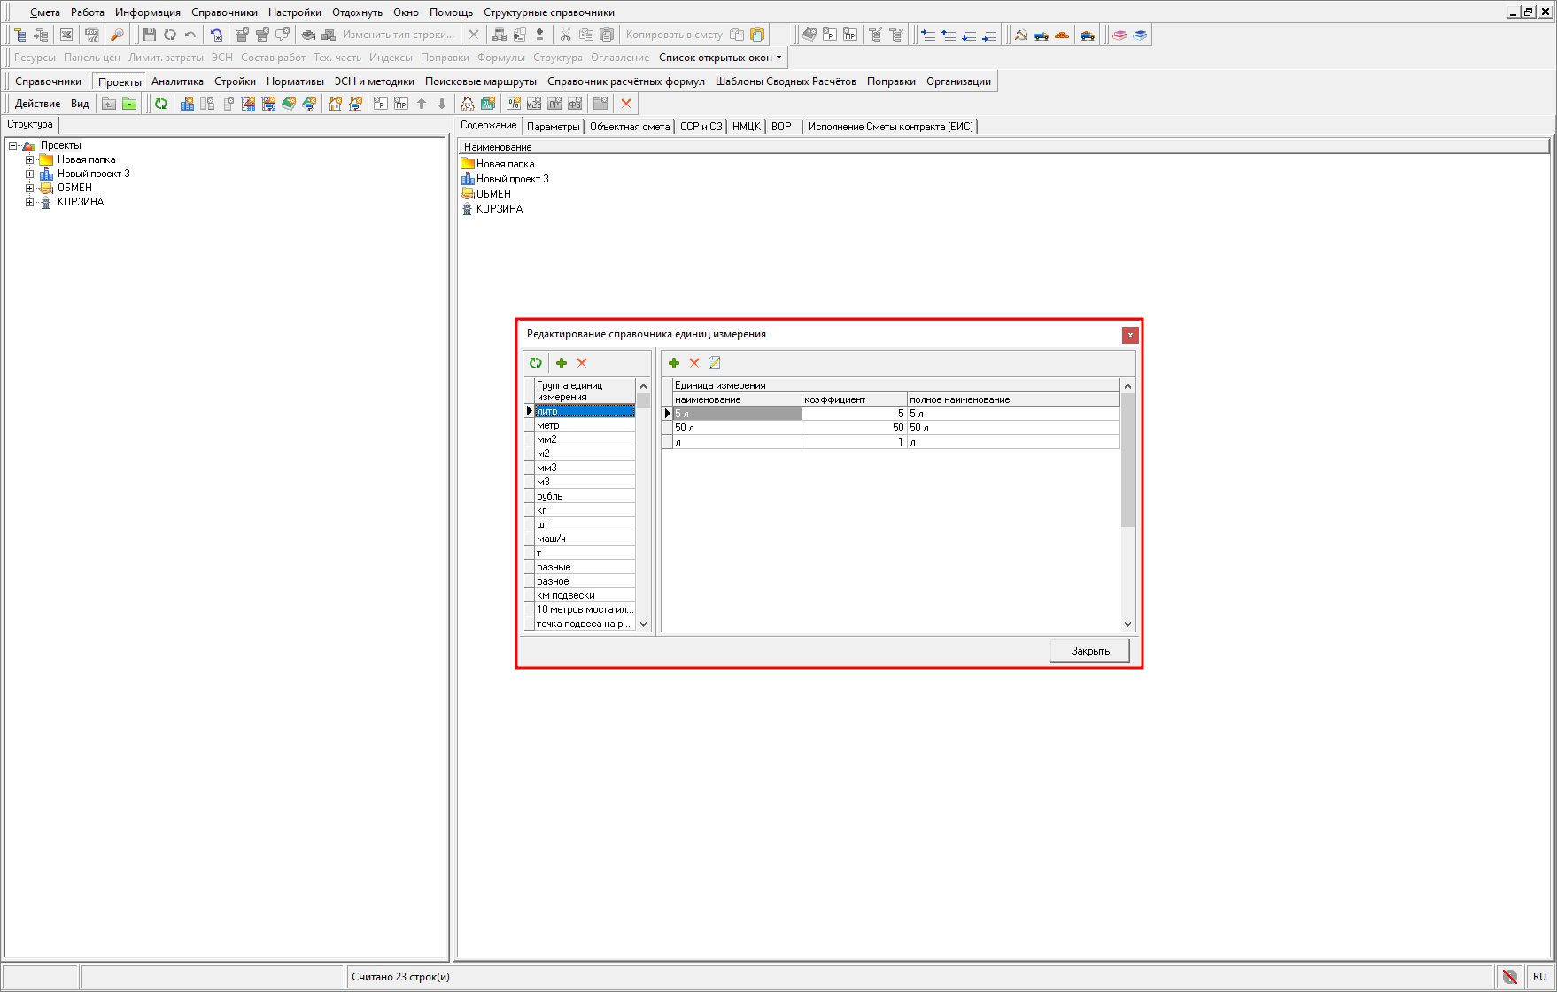Click the red X delete icon in projects toolbar

(x=626, y=104)
